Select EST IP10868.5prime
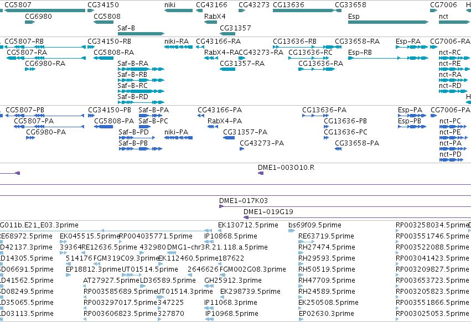471x322 pixels. point(209,242)
